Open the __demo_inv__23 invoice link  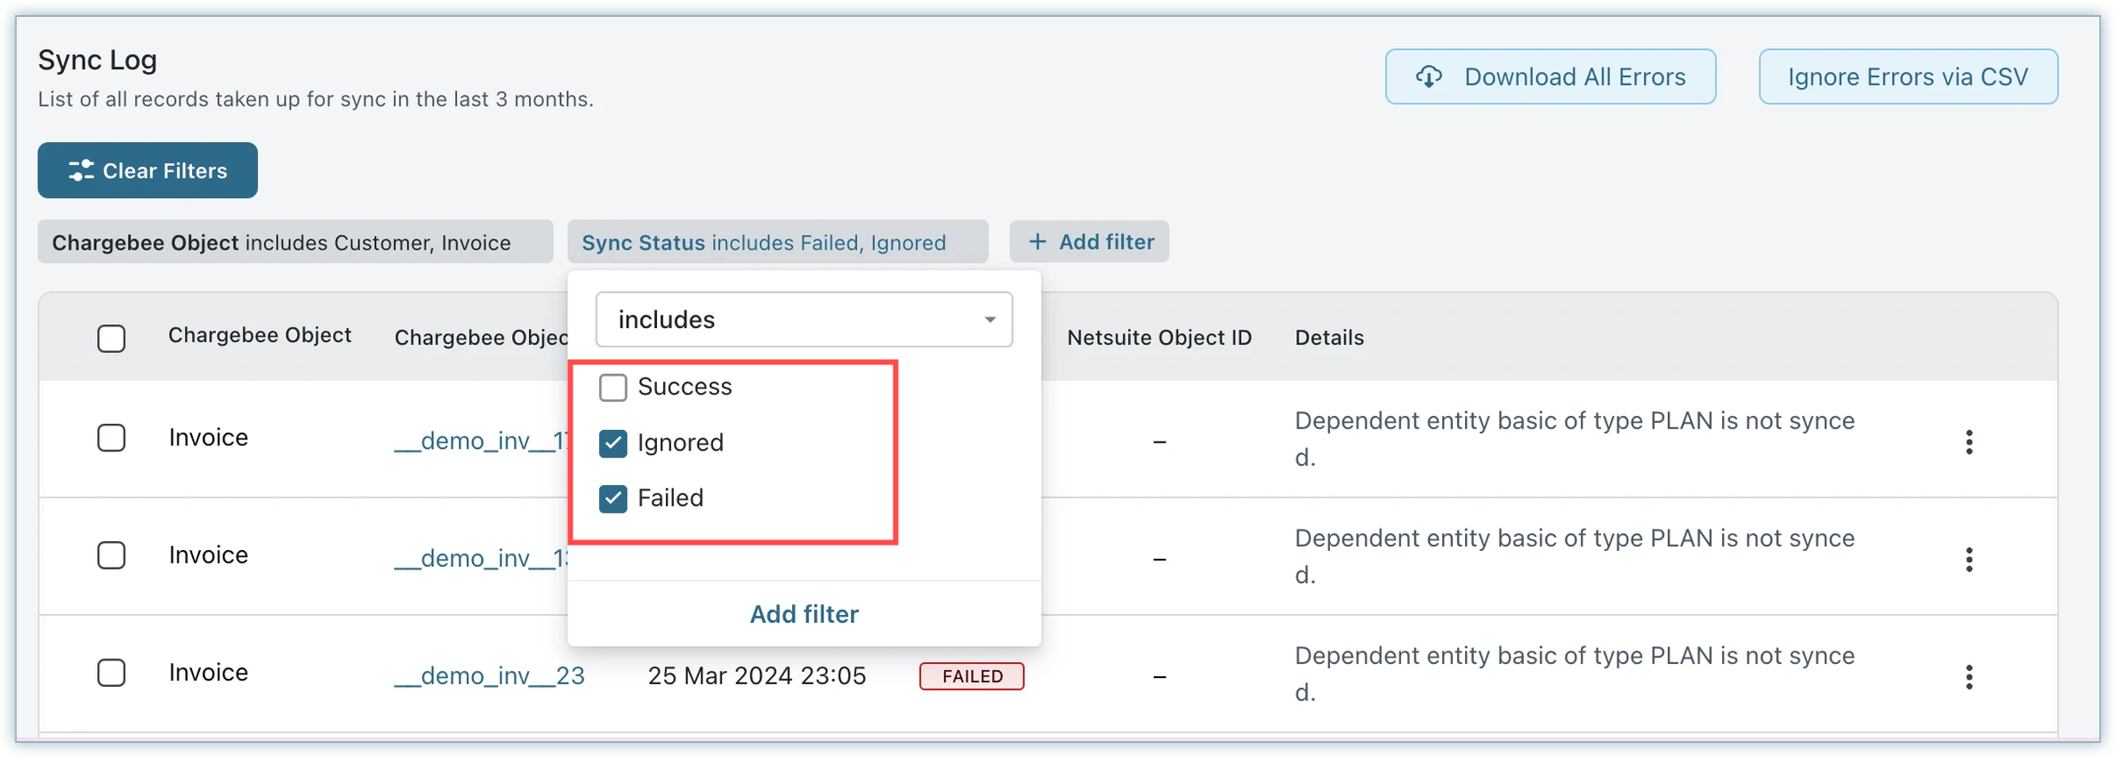(489, 676)
